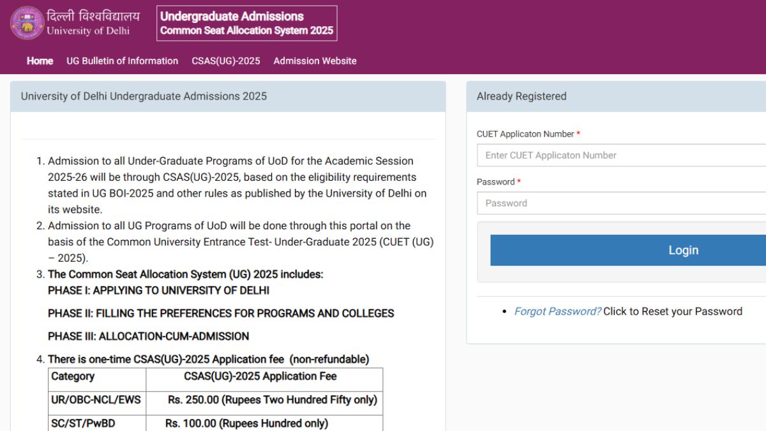Click the 'Click to Reset your Password' text

click(673, 312)
